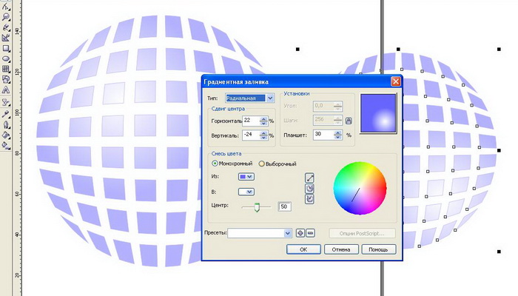Click the Центр value field showing 50
The image size is (518, 296).
pos(284,206)
